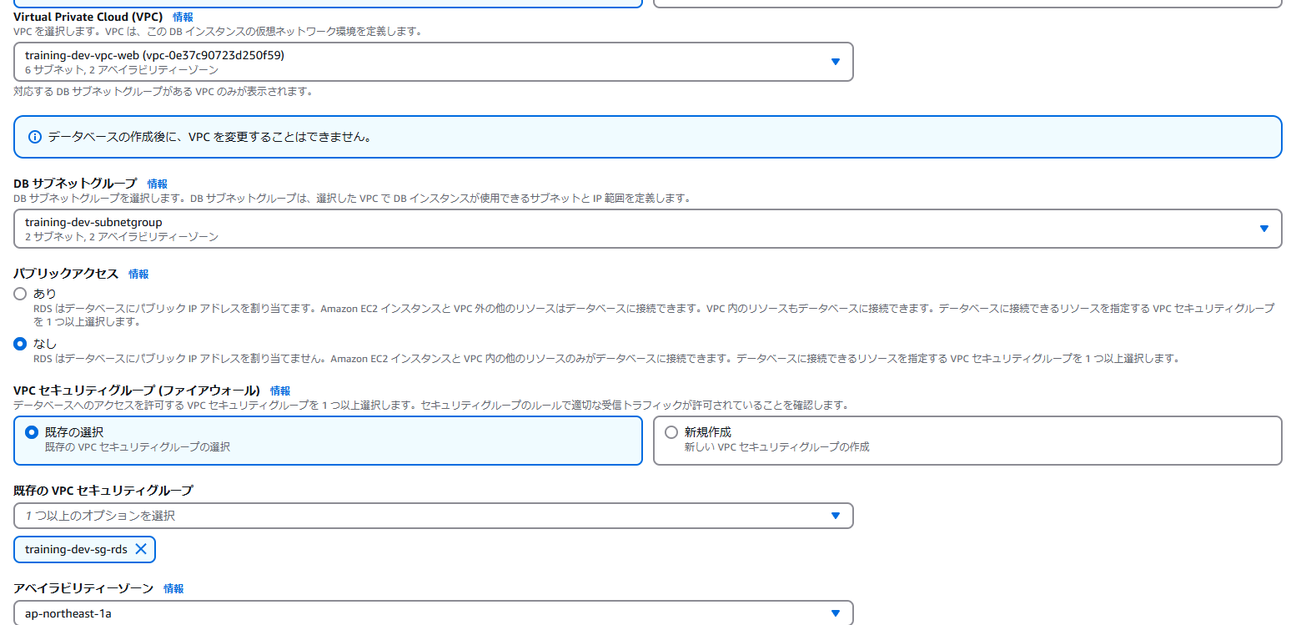Screen dimensions: 1296x625
Task: Open the training-dev-vpc-web VPC dropdown
Action: (x=417, y=62)
